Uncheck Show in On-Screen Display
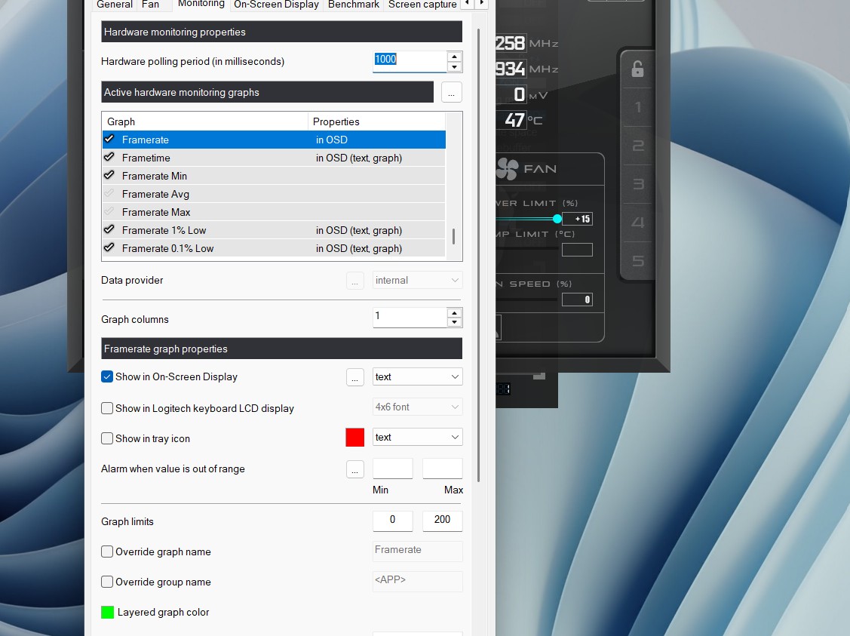850x636 pixels. 107,376
